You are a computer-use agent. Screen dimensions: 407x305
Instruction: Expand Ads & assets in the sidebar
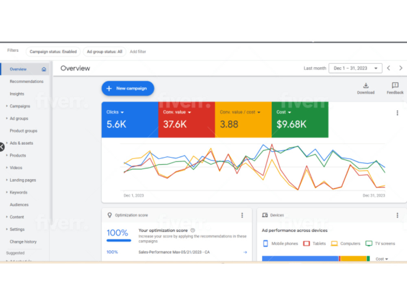[7, 143]
